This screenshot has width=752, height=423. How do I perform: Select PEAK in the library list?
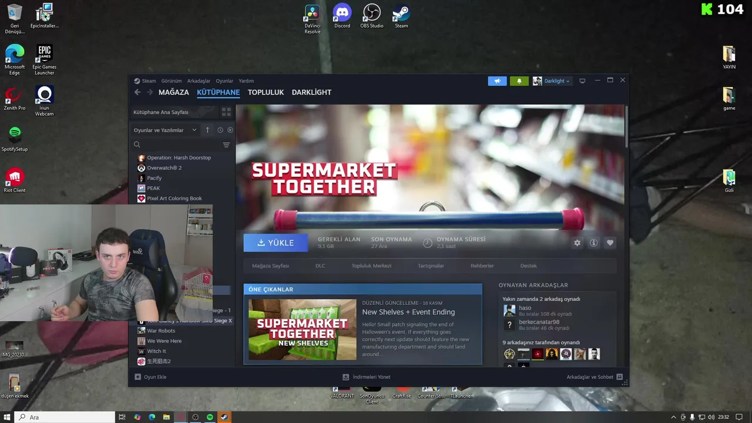pyautogui.click(x=153, y=188)
